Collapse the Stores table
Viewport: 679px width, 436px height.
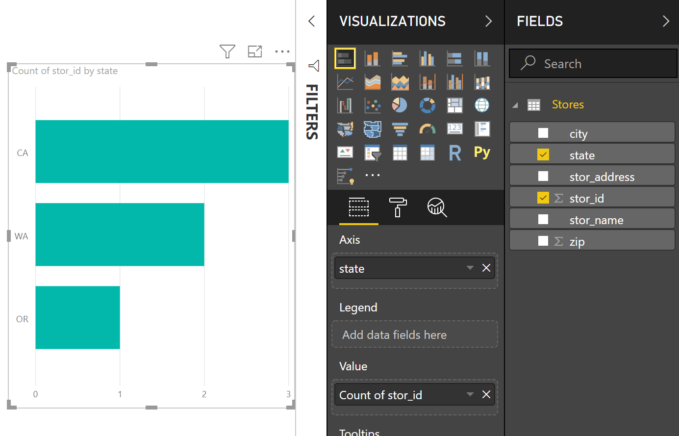(515, 104)
